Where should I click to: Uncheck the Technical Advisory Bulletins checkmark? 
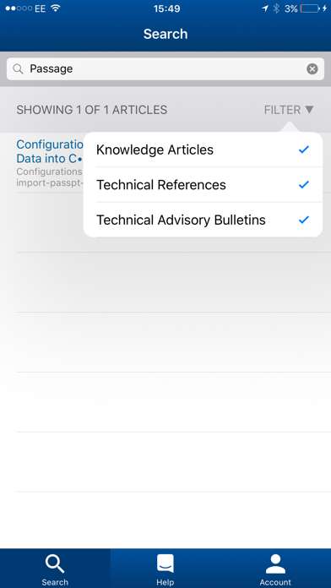pos(304,220)
